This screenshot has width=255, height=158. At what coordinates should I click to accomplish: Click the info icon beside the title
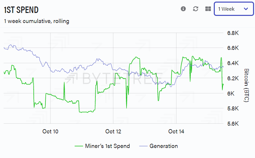tap(183, 9)
